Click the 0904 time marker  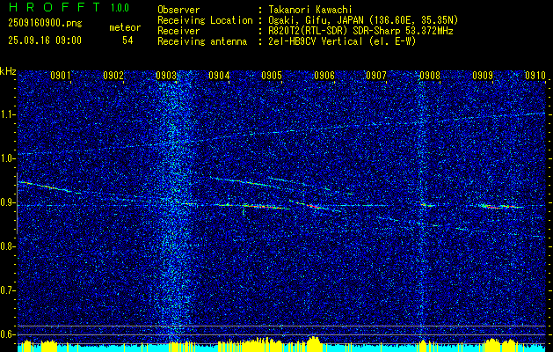[x=219, y=75]
